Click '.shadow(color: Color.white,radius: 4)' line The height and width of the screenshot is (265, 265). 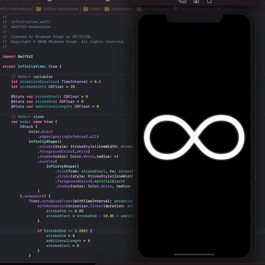(78, 156)
